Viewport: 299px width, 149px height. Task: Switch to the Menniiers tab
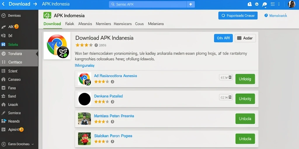pyautogui.click(x=103, y=24)
